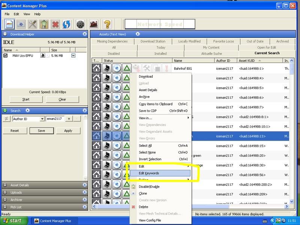This screenshot has height=225, width=300.
Task: Click house type icon in Bahnhof BIG row
Action: coord(97,68)
